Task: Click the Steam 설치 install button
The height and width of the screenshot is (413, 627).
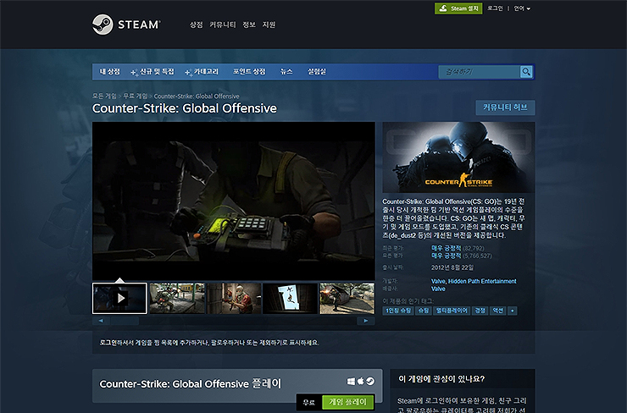Action: pyautogui.click(x=458, y=8)
